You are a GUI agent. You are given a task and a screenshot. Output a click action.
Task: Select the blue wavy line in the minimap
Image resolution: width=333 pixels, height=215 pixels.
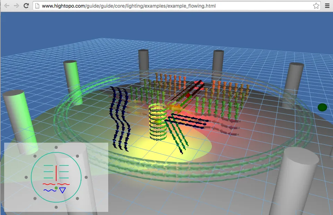[50, 190]
